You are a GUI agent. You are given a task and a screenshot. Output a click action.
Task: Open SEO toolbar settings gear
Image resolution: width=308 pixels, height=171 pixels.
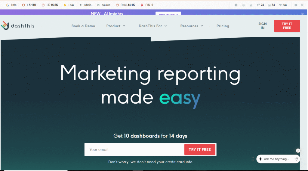point(296,5)
